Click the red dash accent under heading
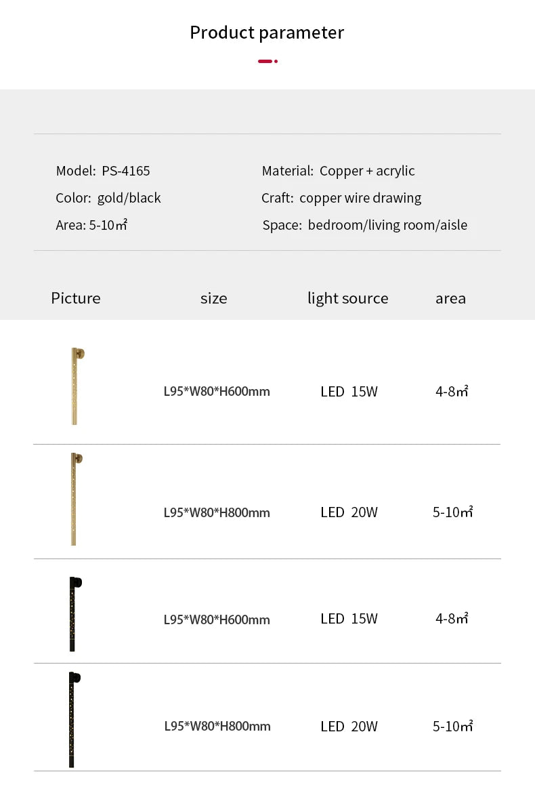 click(x=267, y=61)
